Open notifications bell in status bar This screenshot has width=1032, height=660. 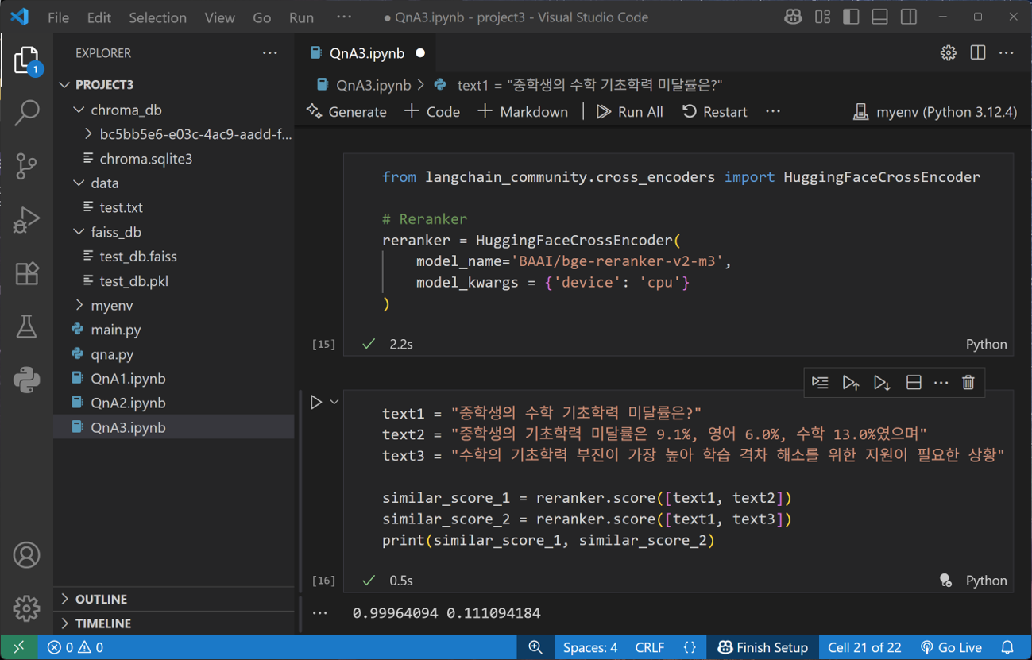point(1007,647)
